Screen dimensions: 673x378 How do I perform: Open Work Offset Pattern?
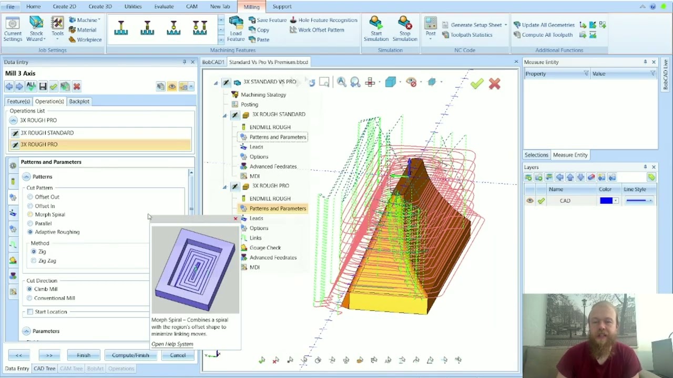[317, 30]
